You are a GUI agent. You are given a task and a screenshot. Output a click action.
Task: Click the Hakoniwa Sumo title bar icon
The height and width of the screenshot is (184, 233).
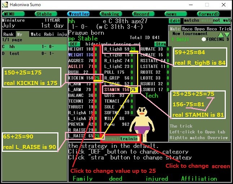pos(5,5)
